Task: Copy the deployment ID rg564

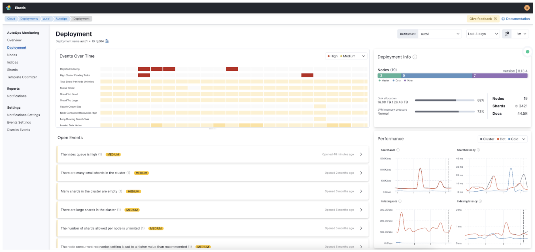Action: click(107, 41)
